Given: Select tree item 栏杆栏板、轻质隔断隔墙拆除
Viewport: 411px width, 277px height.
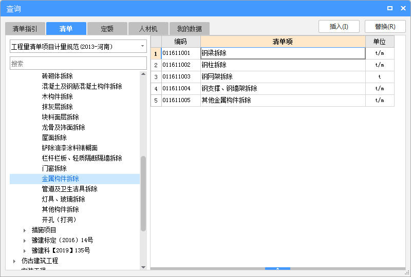Looking at the screenshot, I should 82,158.
